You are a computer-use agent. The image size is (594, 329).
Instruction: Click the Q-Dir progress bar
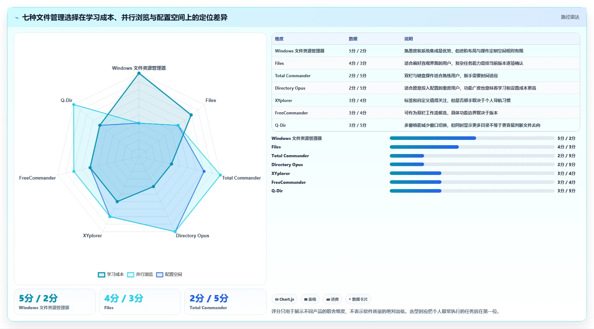472,191
